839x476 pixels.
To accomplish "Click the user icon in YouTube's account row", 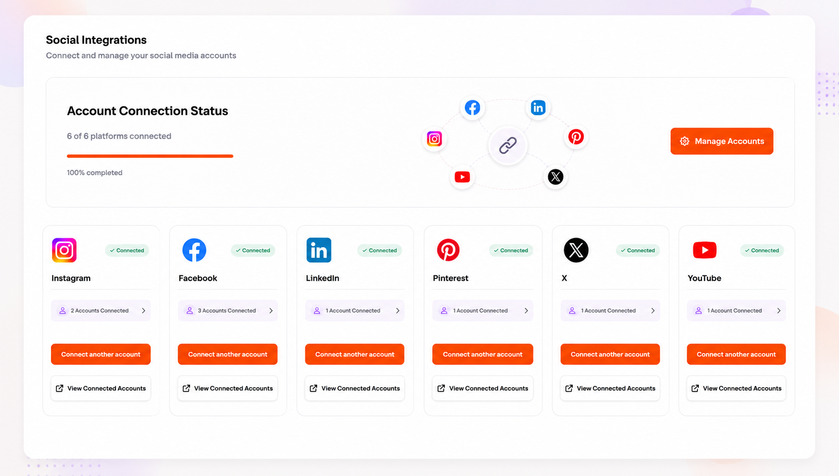I will (x=698, y=311).
